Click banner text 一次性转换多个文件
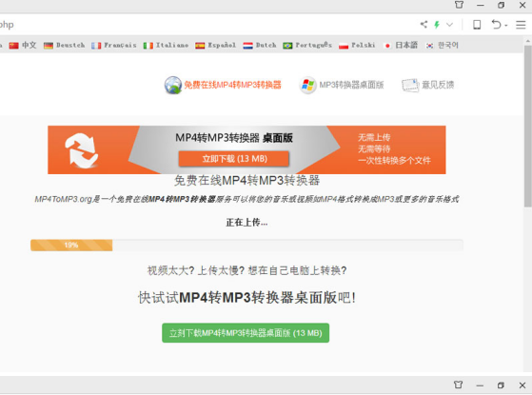The width and height of the screenshot is (532, 395). click(394, 160)
